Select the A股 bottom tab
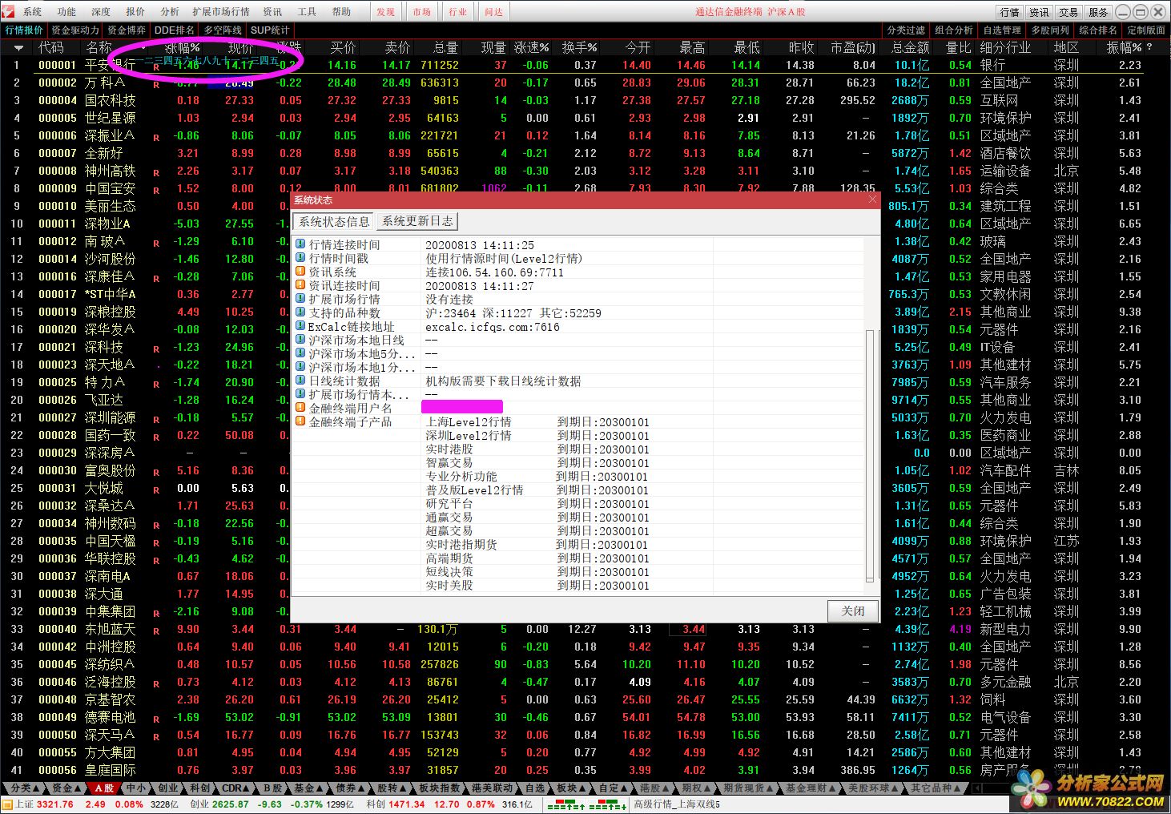 [104, 788]
